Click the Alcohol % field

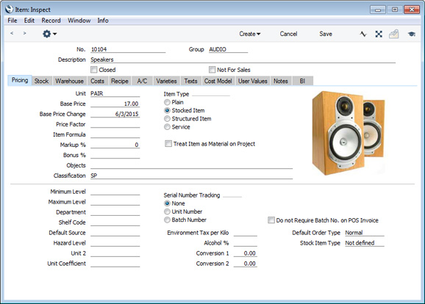point(246,243)
